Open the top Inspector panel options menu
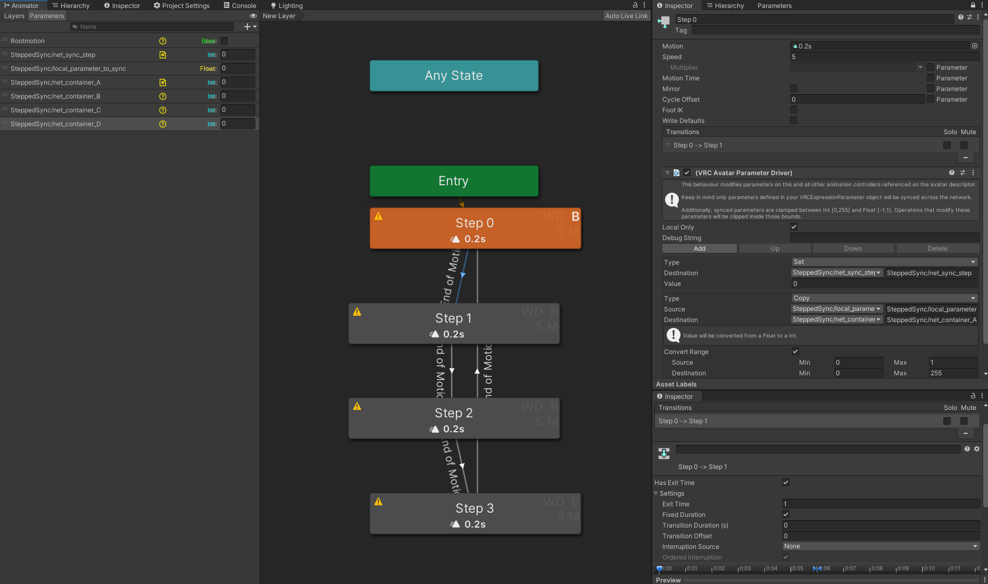Image resolution: width=988 pixels, height=584 pixels. coord(982,5)
